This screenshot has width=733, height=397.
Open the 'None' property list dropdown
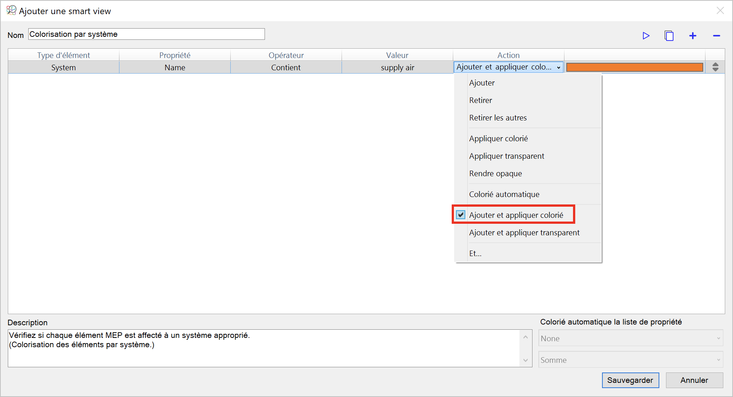click(x=631, y=338)
